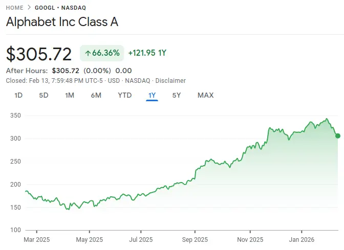Click the Jul 2025 axis label
The width and height of the screenshot is (344, 250).
coord(140,239)
